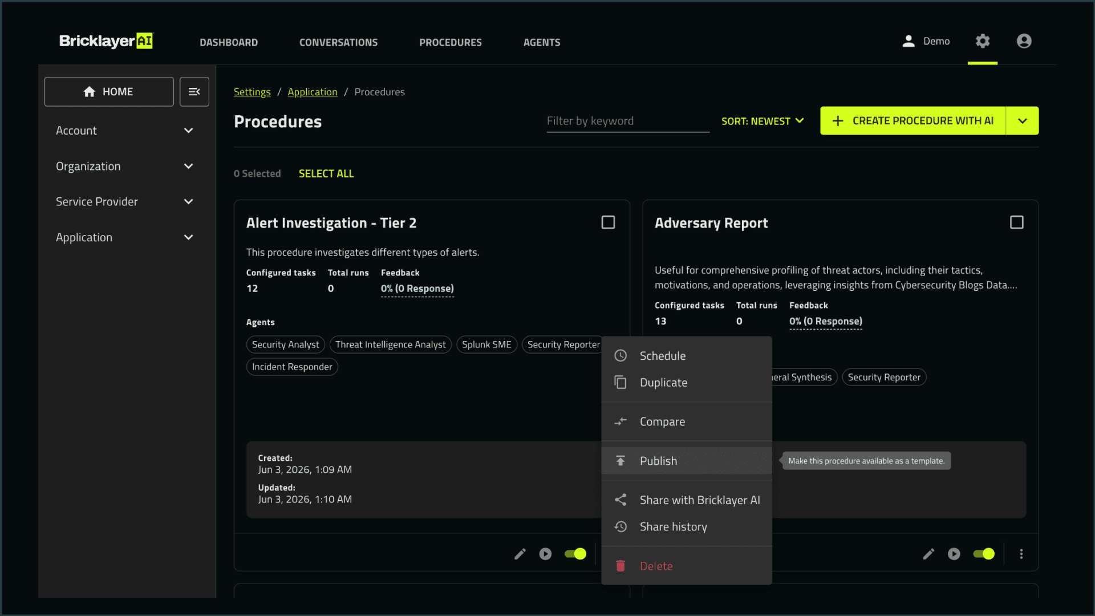The image size is (1095, 616).
Task: Click the clock icon beside Schedule
Action: tap(620, 356)
